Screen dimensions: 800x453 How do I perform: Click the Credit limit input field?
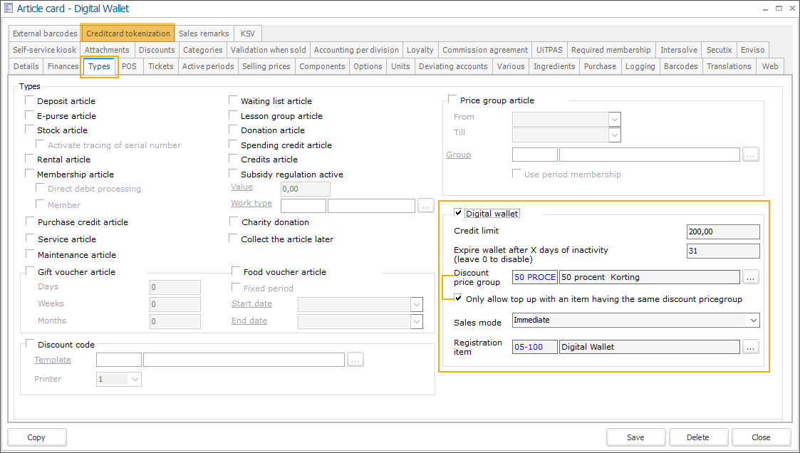click(723, 231)
